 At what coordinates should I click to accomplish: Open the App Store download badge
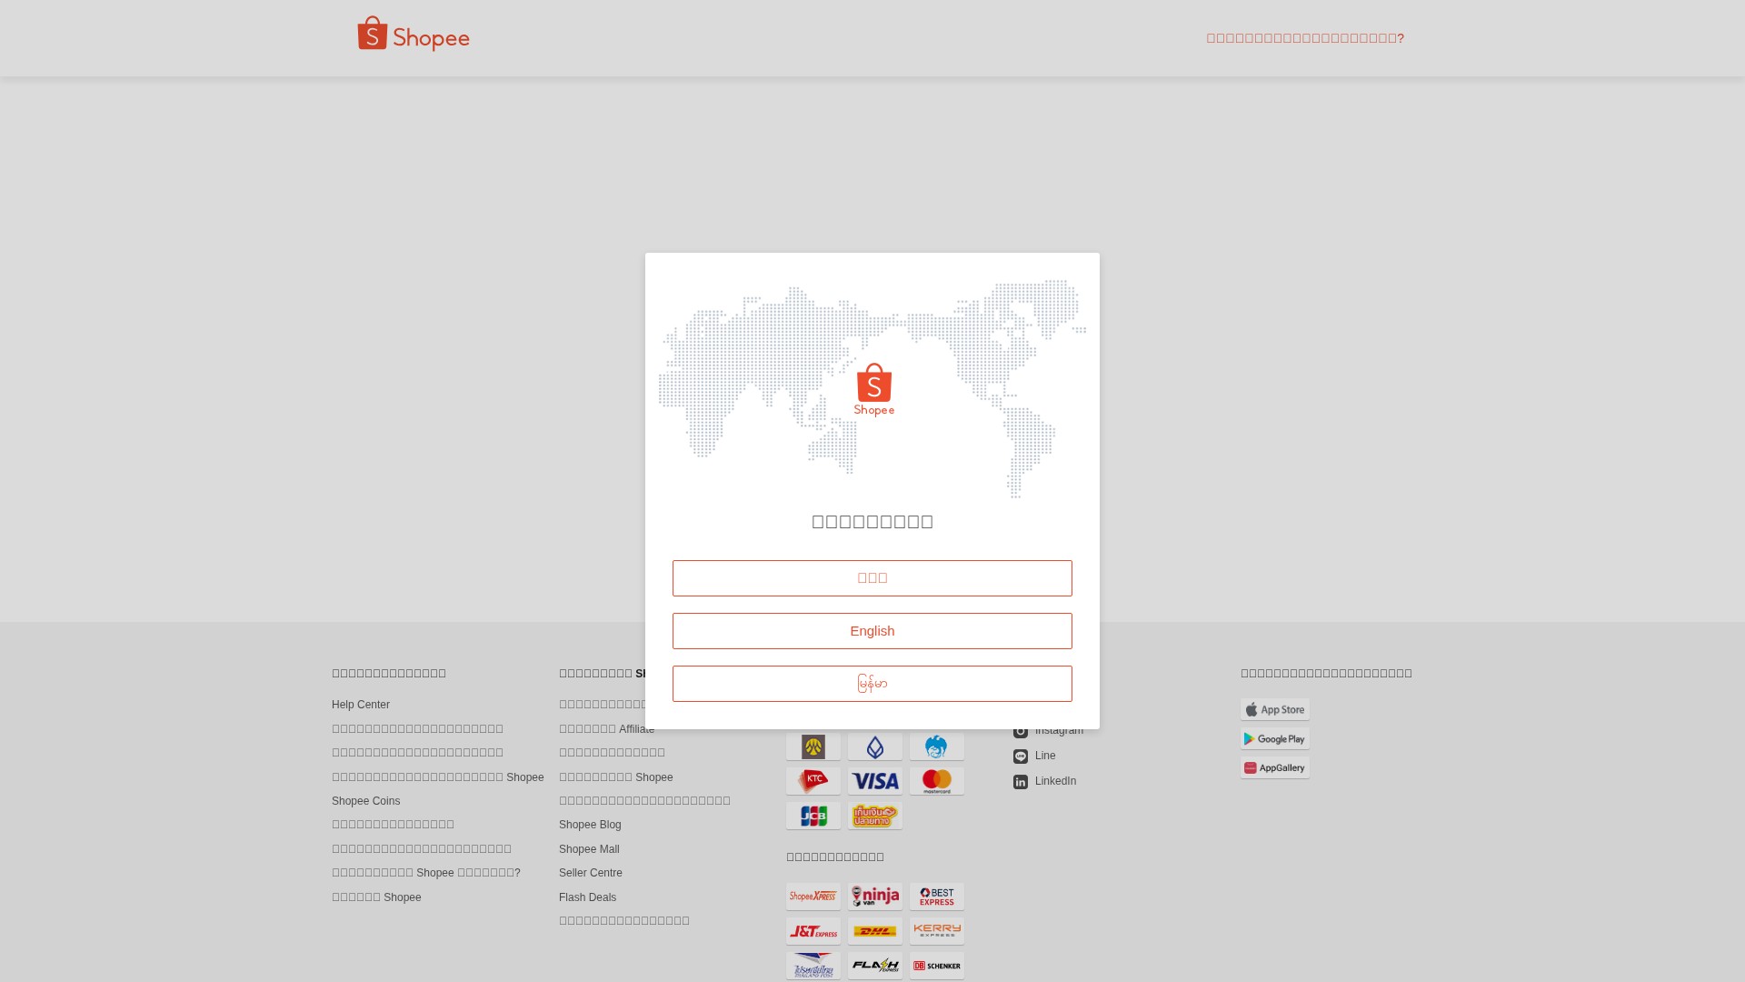pos(1275,709)
